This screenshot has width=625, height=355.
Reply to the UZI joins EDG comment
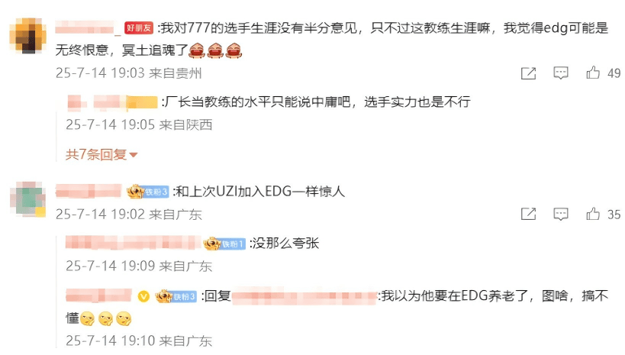tap(560, 214)
